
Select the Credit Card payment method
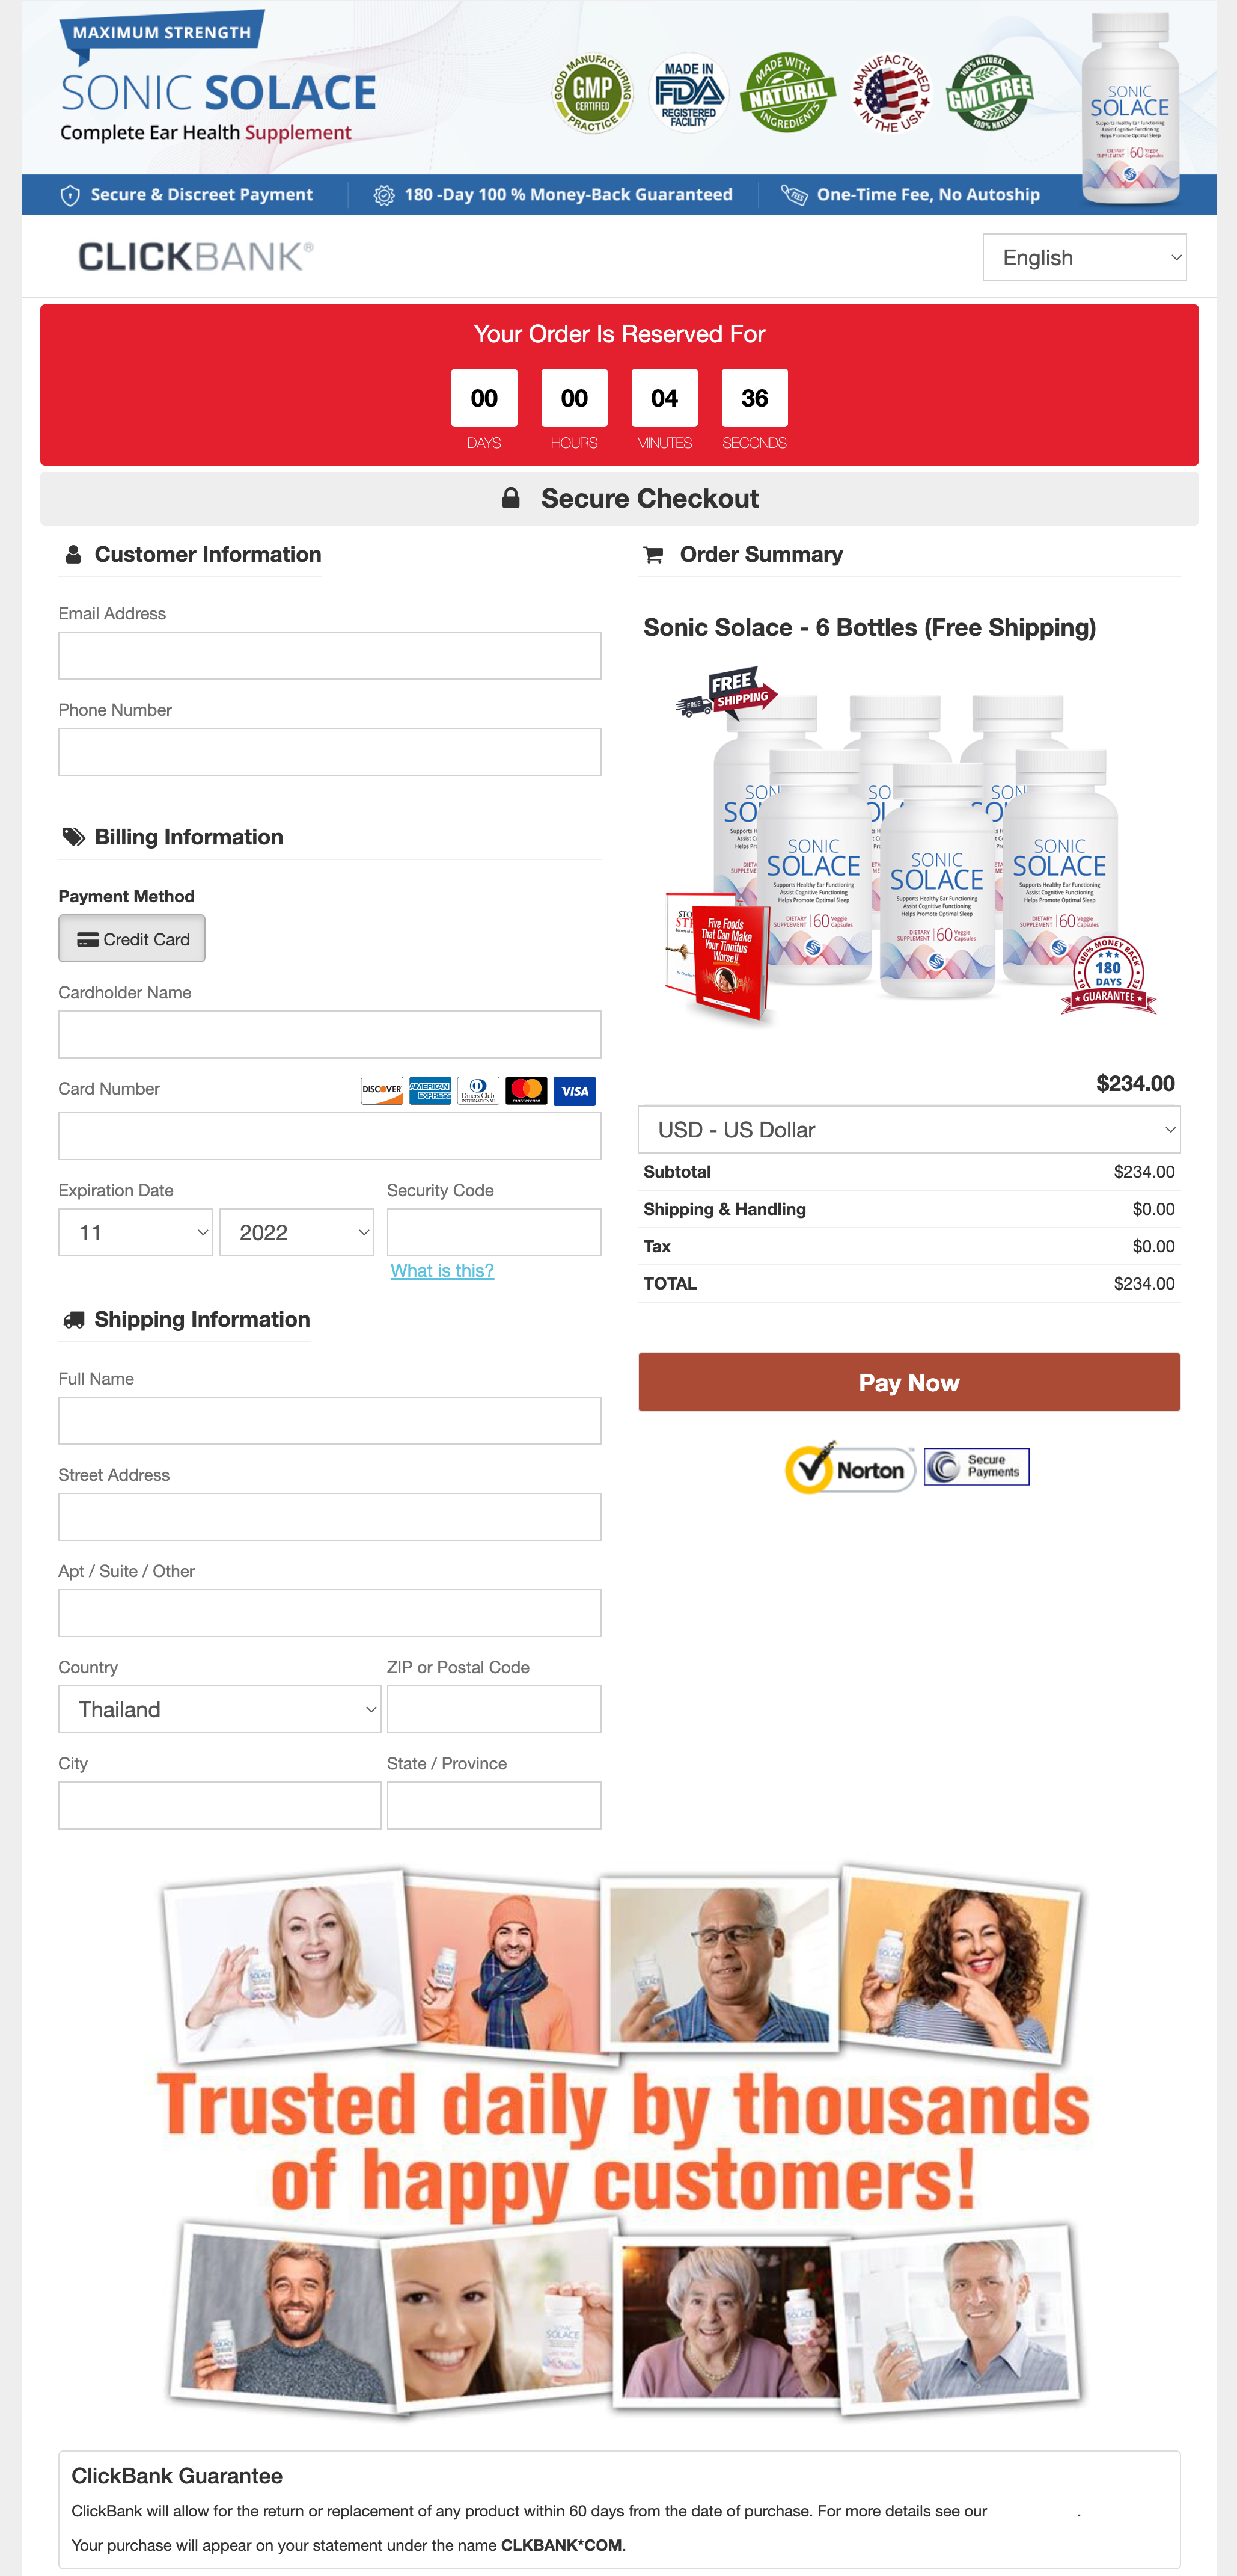(x=132, y=939)
